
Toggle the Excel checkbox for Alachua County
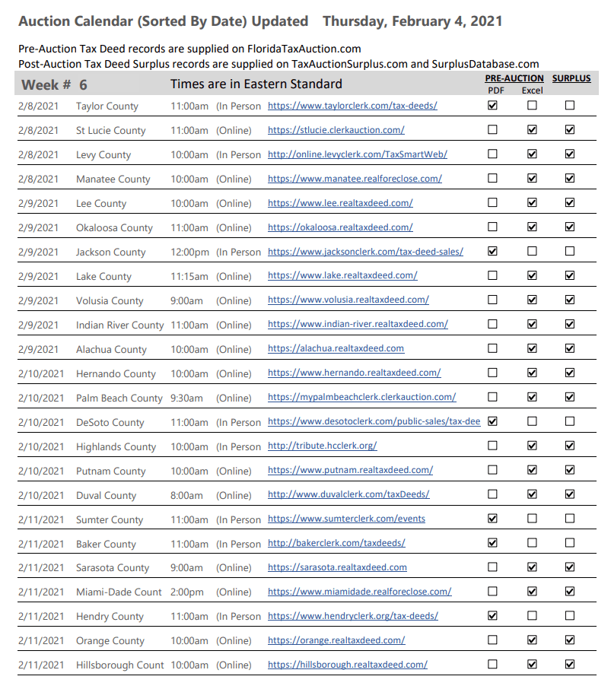click(532, 348)
